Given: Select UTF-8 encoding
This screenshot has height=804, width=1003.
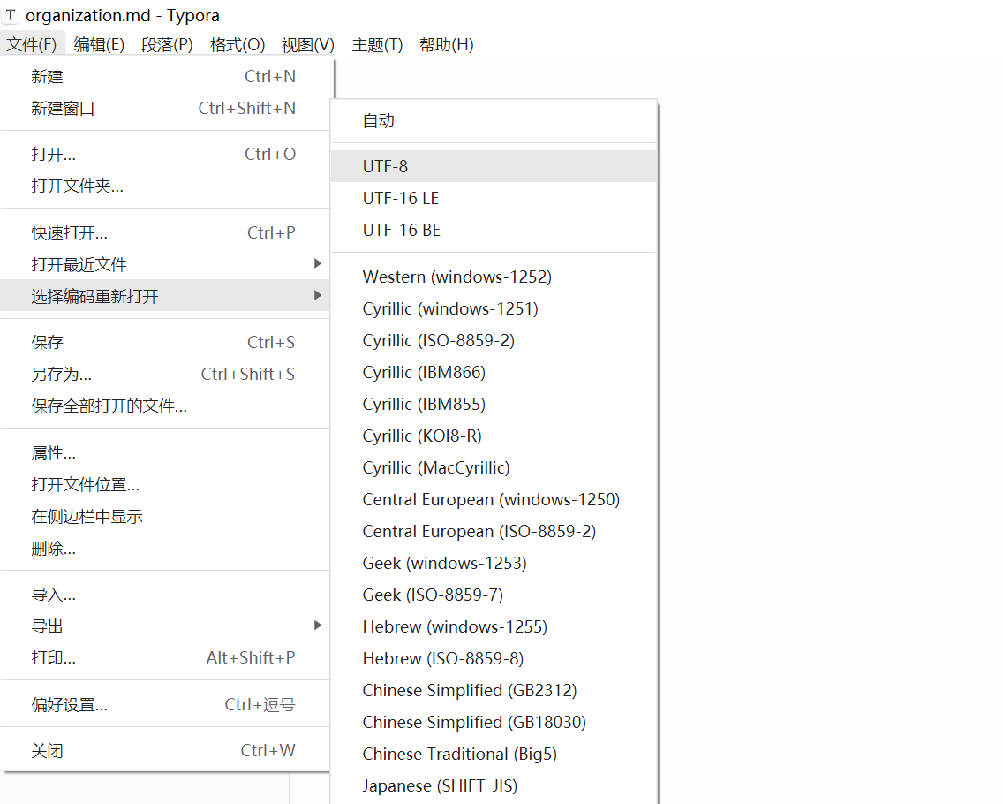Looking at the screenshot, I should click(386, 165).
